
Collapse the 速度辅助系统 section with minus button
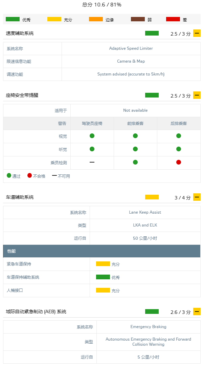tap(197, 33)
